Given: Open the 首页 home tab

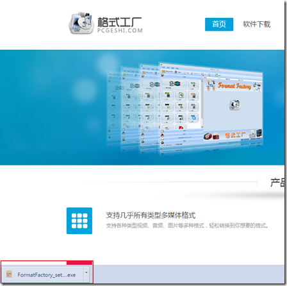Looking at the screenshot, I should coord(219,24).
